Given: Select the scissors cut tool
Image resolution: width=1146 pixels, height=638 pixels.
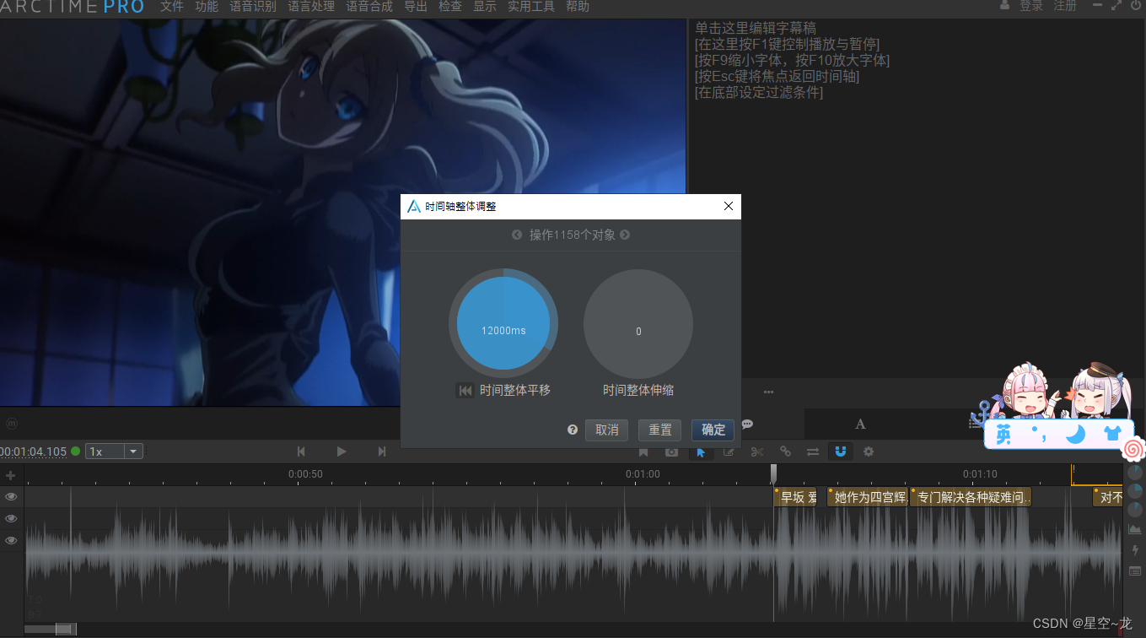Looking at the screenshot, I should tap(757, 451).
